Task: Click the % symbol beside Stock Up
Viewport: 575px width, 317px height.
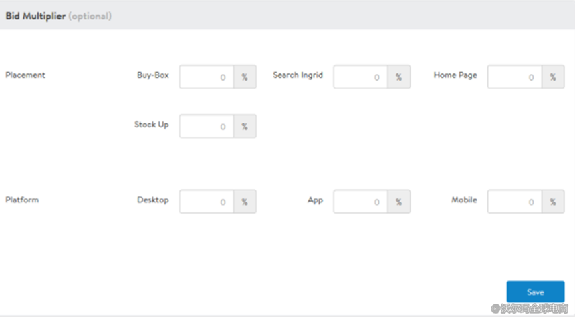Action: tap(245, 126)
